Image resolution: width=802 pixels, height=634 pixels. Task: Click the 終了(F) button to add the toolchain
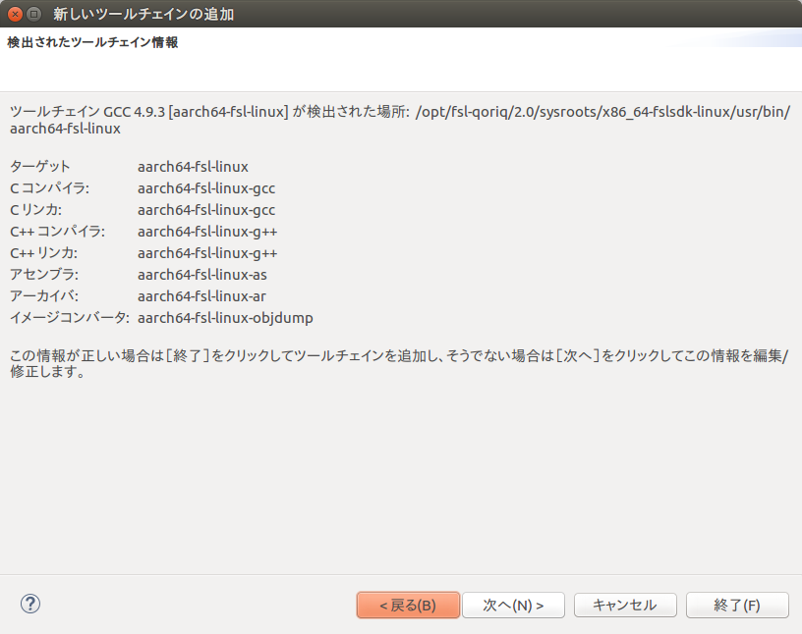[737, 605]
